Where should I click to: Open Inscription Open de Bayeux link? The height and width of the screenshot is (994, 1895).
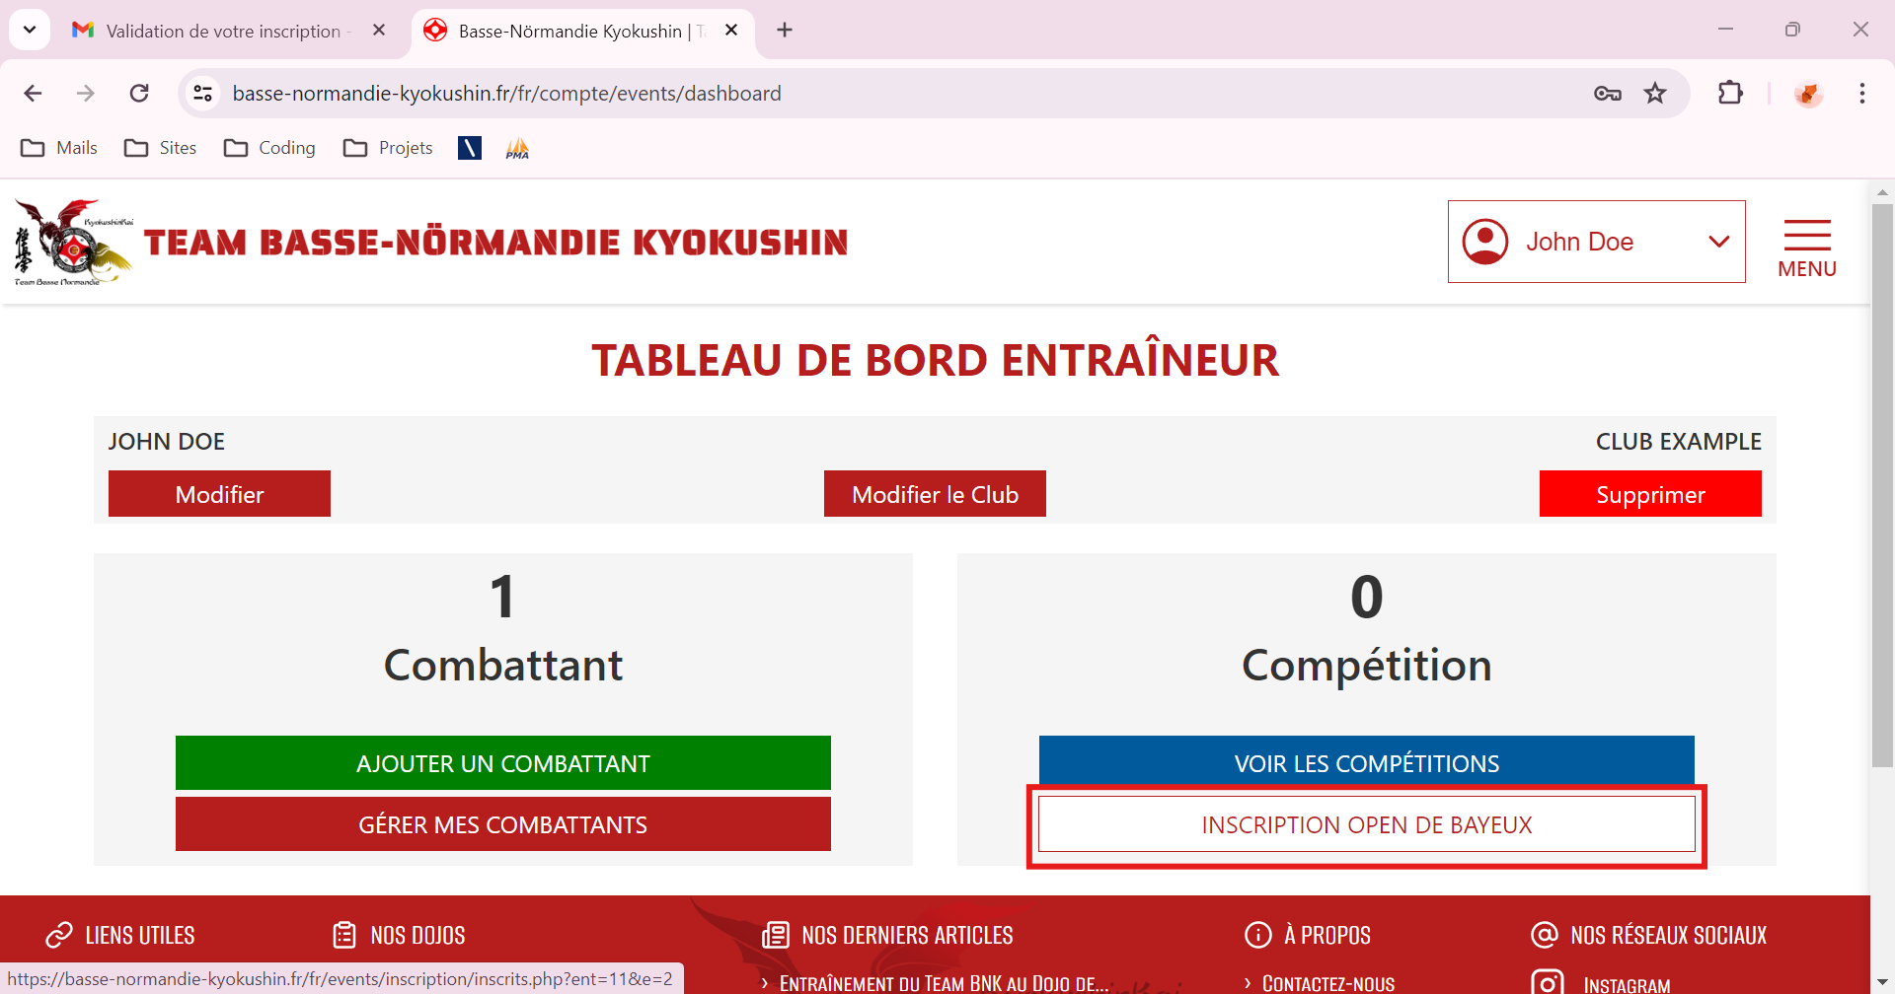click(1366, 824)
